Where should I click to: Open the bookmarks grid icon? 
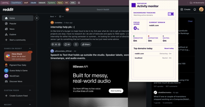[x=79, y=3]
